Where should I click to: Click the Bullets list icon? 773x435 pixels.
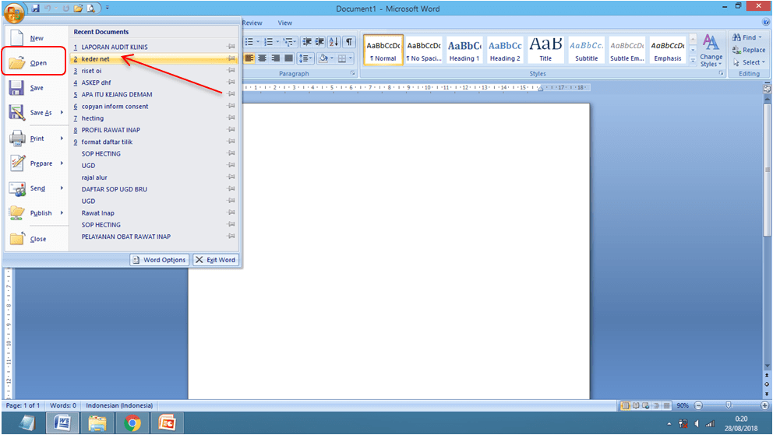click(249, 42)
